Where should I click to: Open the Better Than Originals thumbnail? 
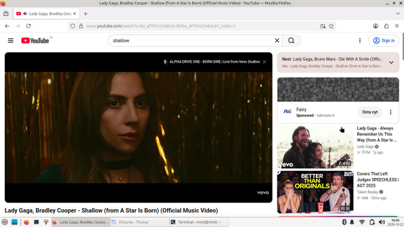(315, 192)
